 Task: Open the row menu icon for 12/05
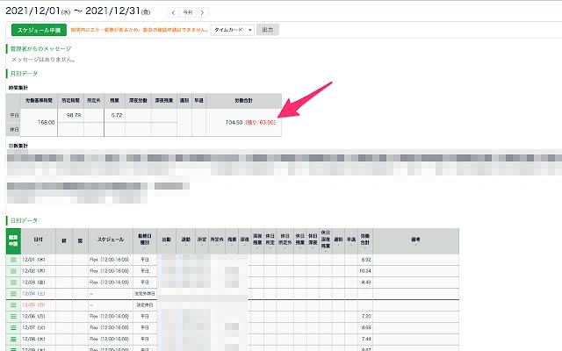(13, 305)
